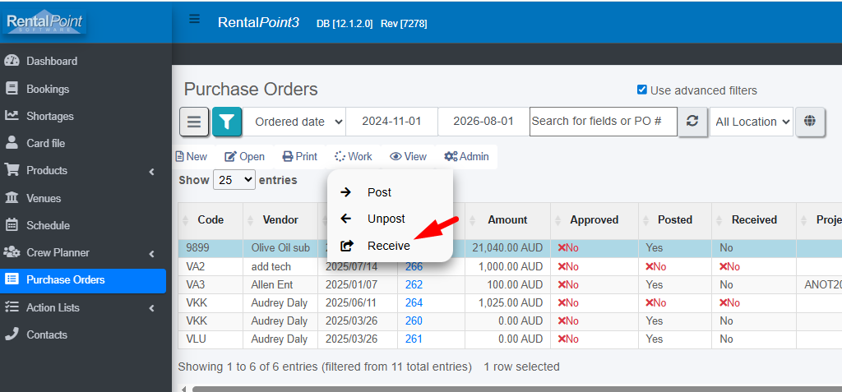The width and height of the screenshot is (842, 392).
Task: Expand the Products submenu chevron
Action: (151, 171)
